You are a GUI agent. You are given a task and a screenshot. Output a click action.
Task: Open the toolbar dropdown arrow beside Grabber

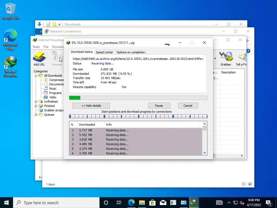point(215,58)
